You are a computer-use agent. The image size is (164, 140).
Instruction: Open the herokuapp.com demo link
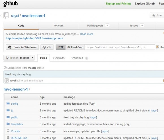click(34, 38)
